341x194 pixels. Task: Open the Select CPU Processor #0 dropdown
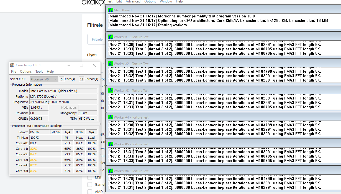(44, 79)
